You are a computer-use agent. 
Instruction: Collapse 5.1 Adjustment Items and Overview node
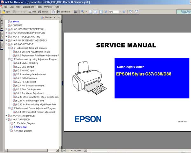(9, 48)
